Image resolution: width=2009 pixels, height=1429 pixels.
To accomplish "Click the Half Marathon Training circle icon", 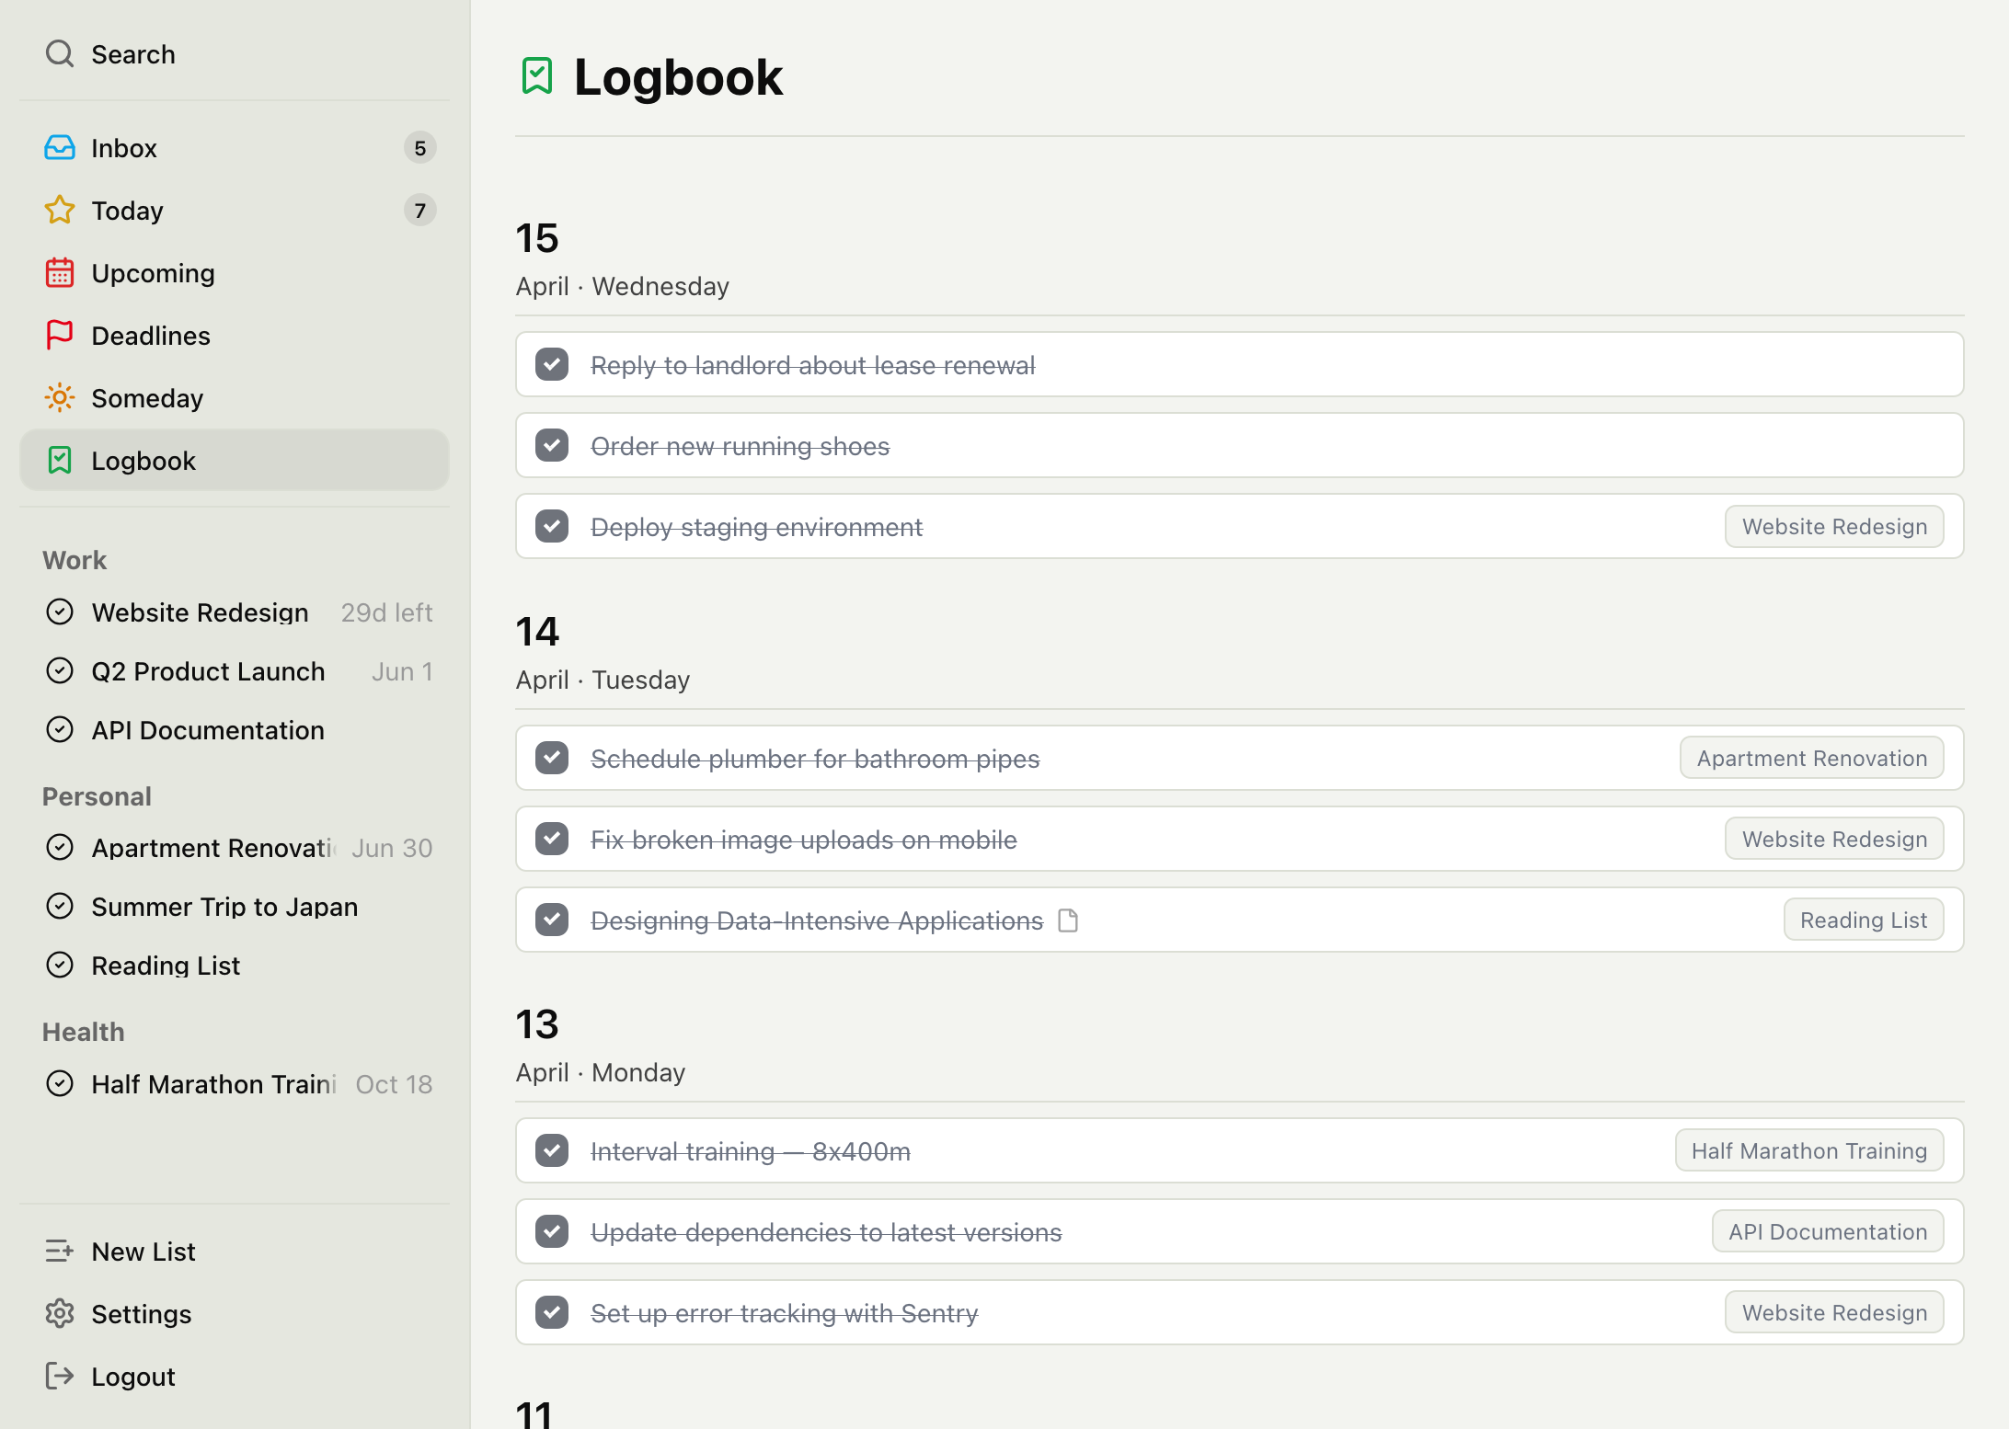I will coord(60,1084).
